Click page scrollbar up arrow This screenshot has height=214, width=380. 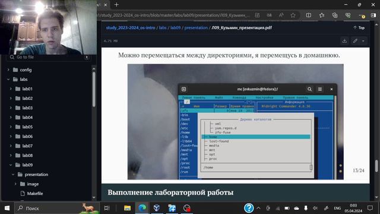pos(376,24)
